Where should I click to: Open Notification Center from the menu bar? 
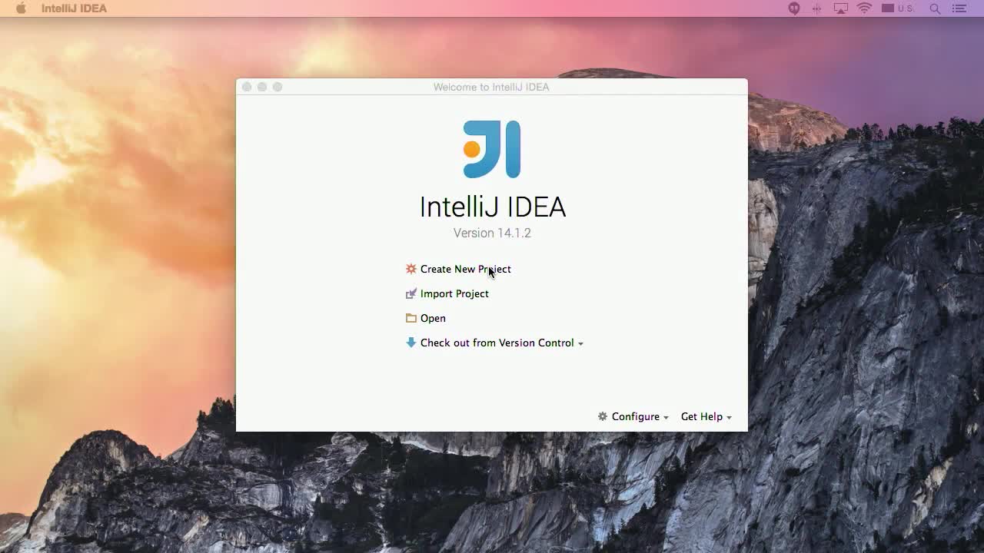(959, 8)
